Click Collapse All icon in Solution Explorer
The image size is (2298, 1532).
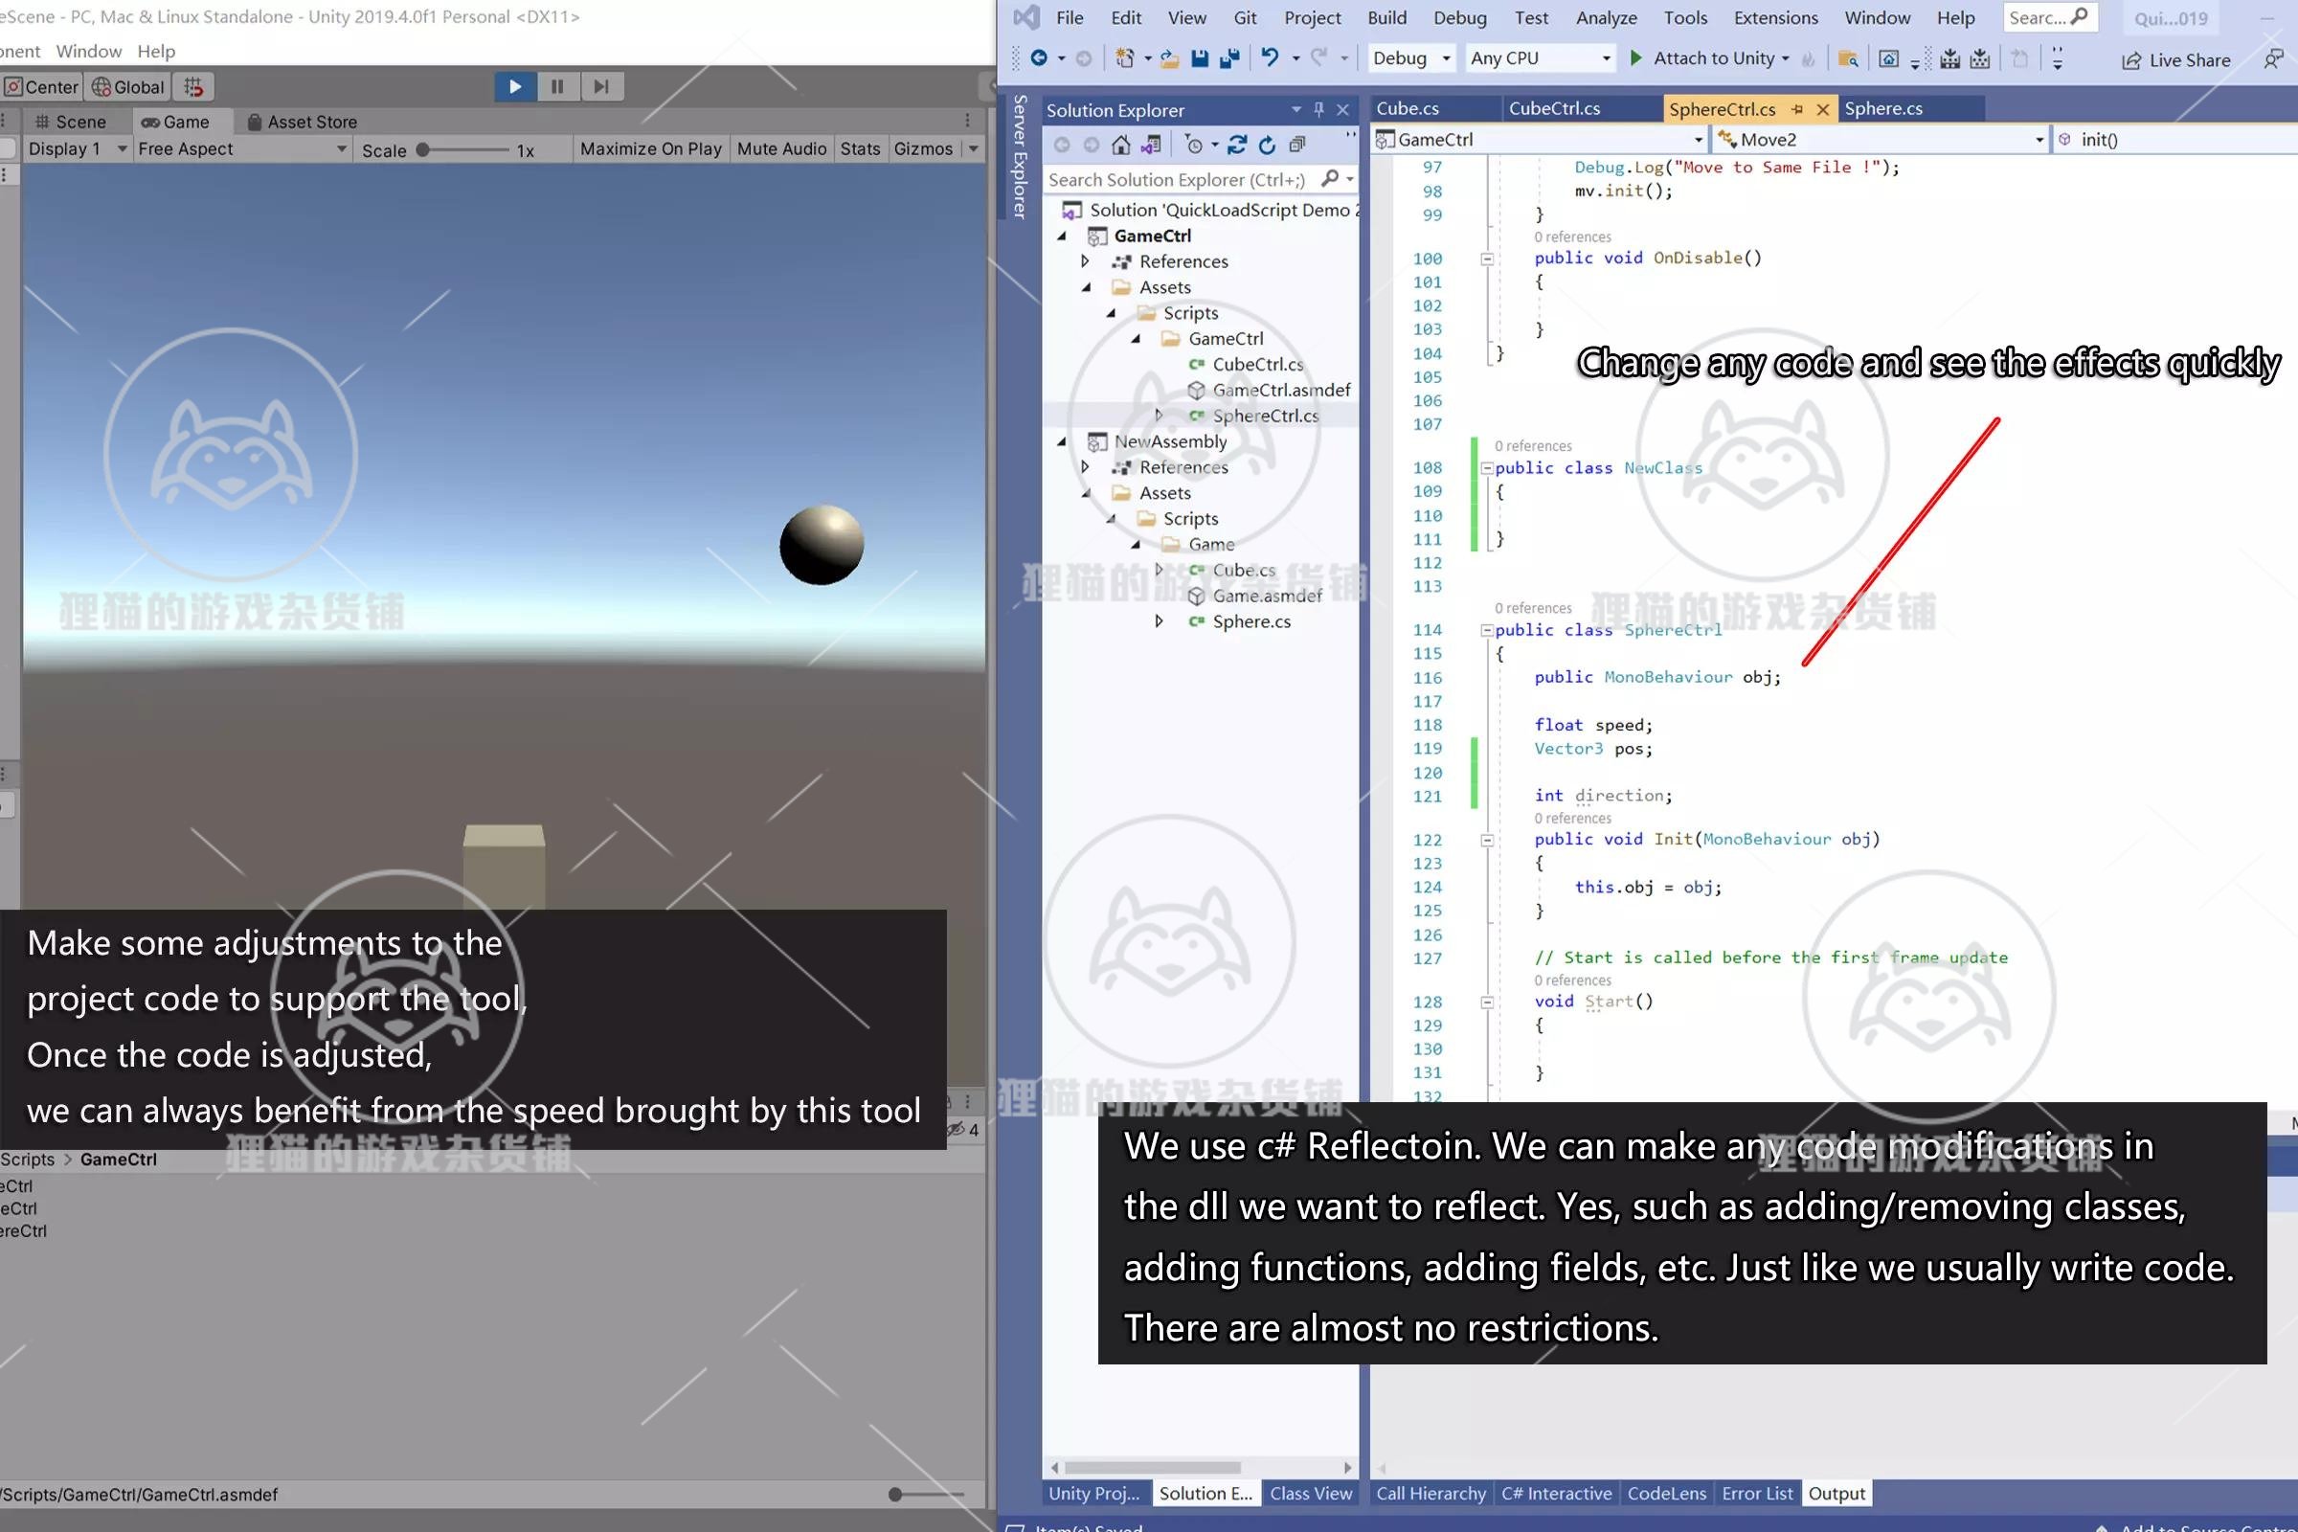click(x=1297, y=146)
